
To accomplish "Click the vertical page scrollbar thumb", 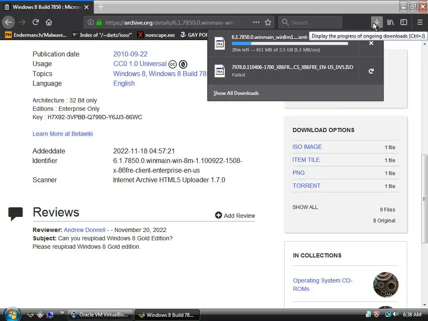I will (424, 199).
